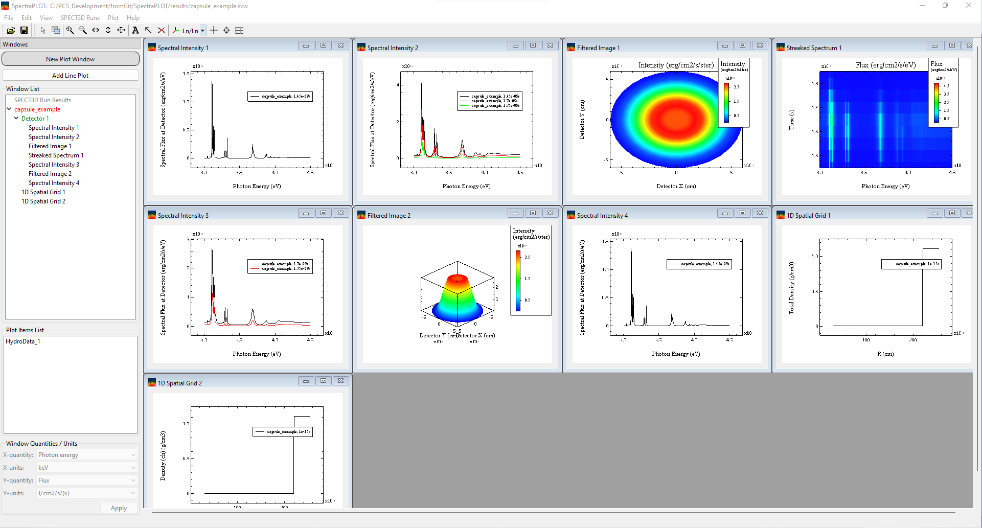Collapse the capsule_example tree node
Image resolution: width=982 pixels, height=528 pixels.
(9, 109)
